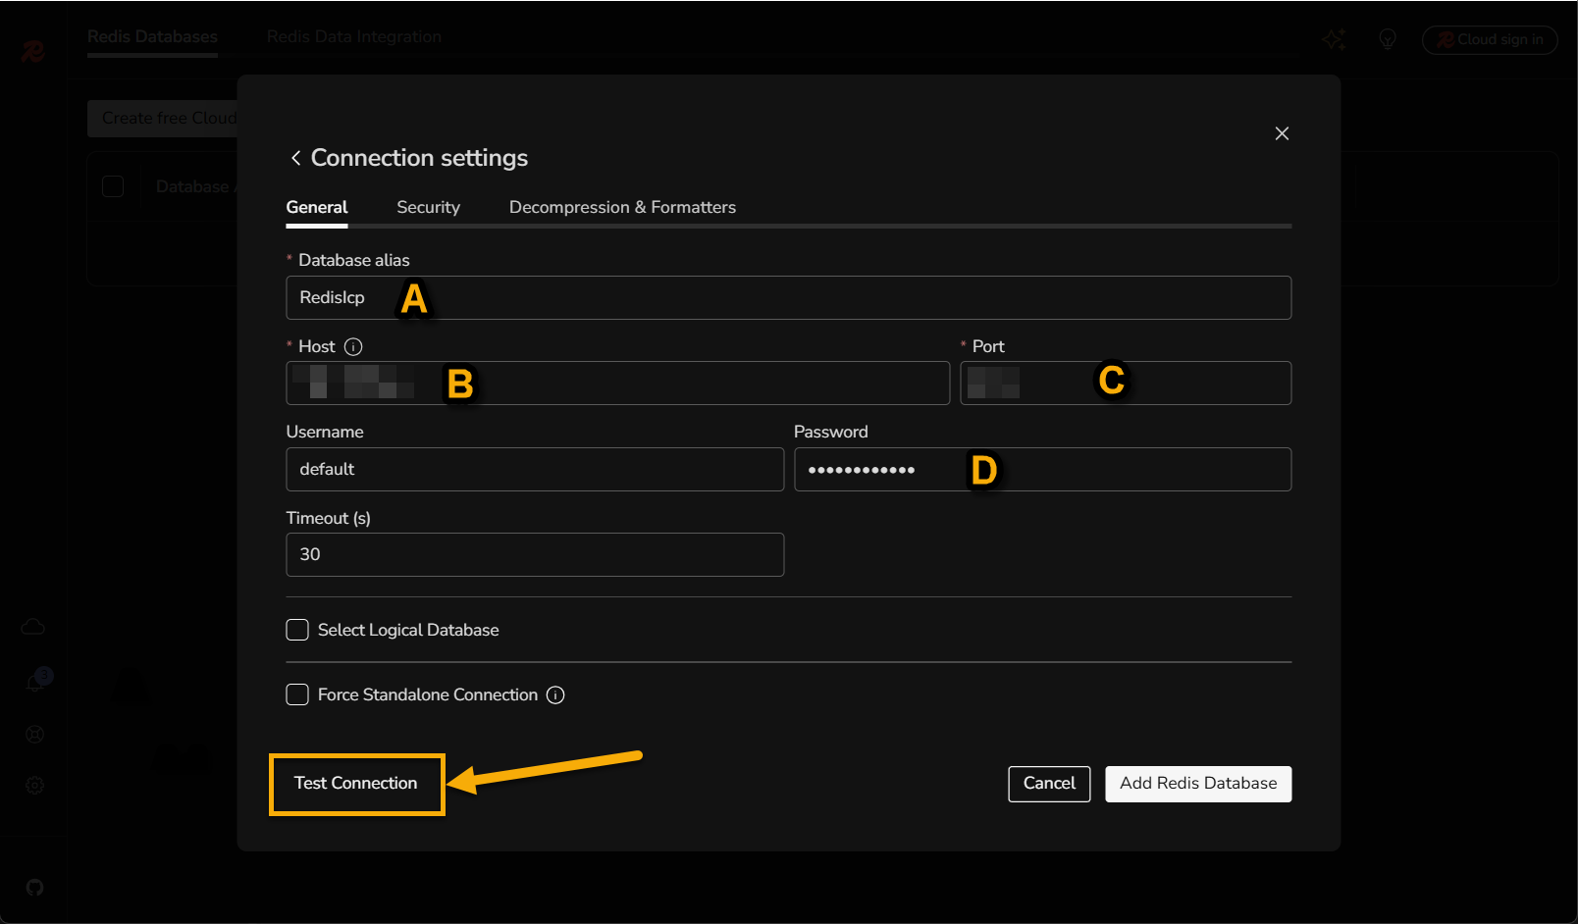The image size is (1578, 924).
Task: Close the Connection settings dialog
Action: click(x=1282, y=133)
